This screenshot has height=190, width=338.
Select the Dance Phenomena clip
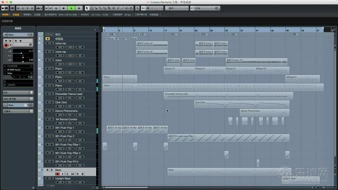tap(265, 113)
